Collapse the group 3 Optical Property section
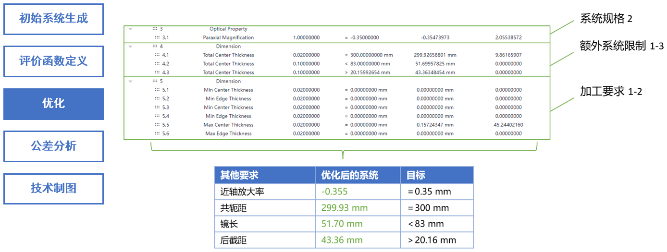 [130, 29]
